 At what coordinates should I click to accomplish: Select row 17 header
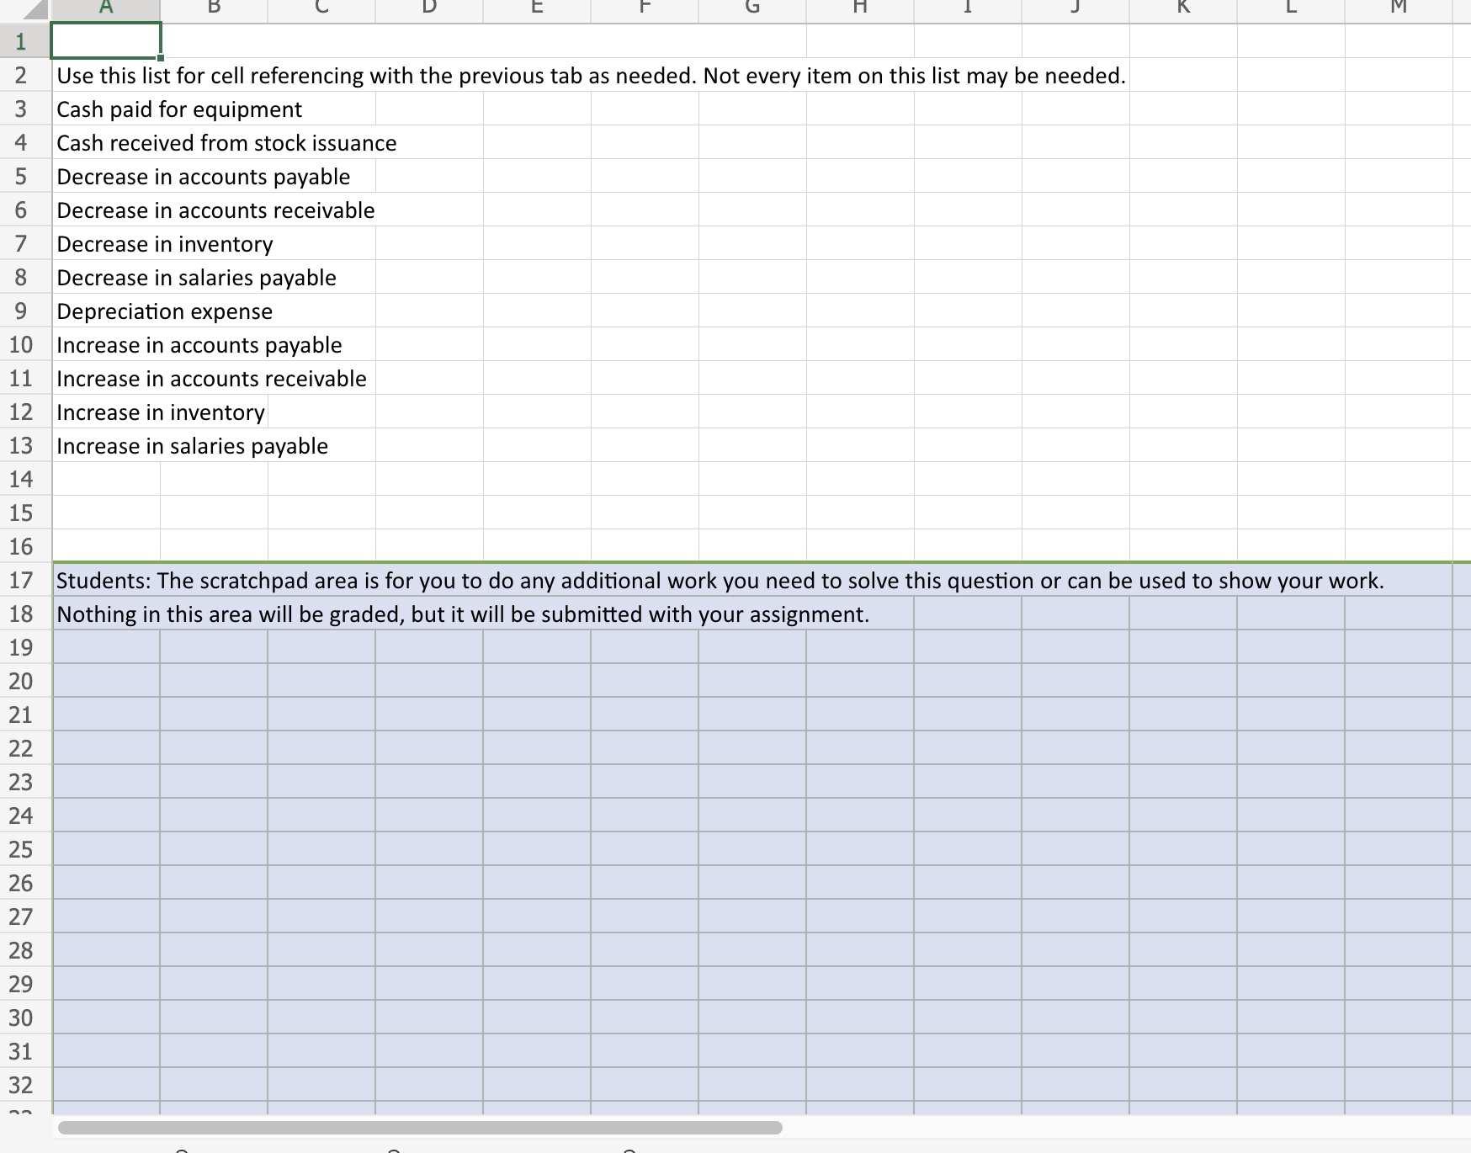[21, 580]
